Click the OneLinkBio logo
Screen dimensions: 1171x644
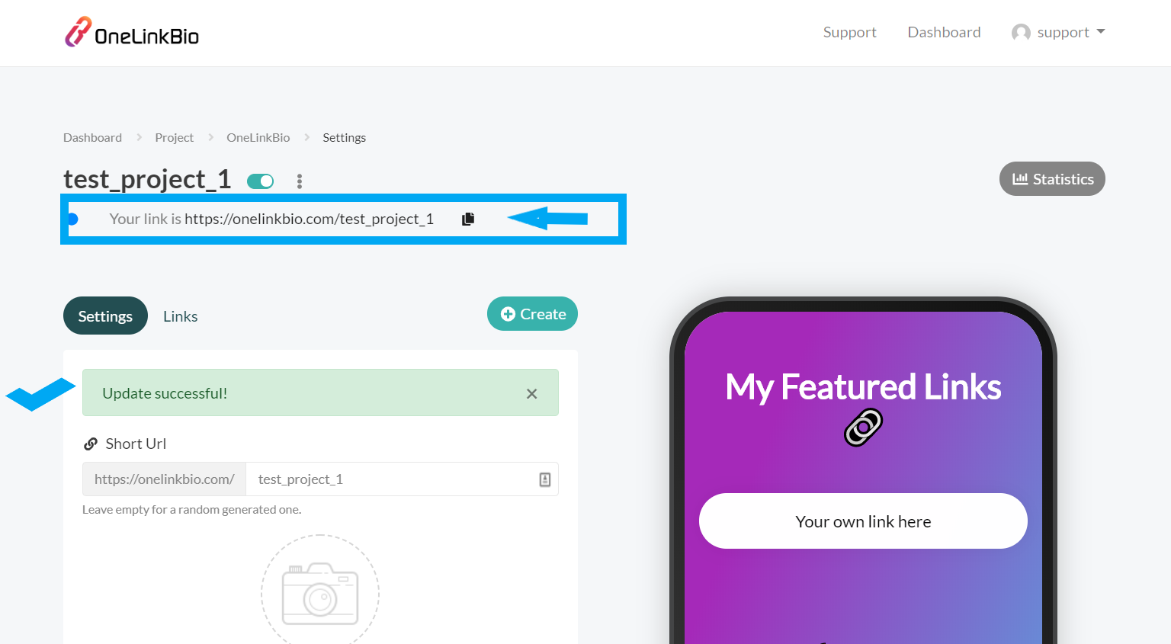[132, 33]
